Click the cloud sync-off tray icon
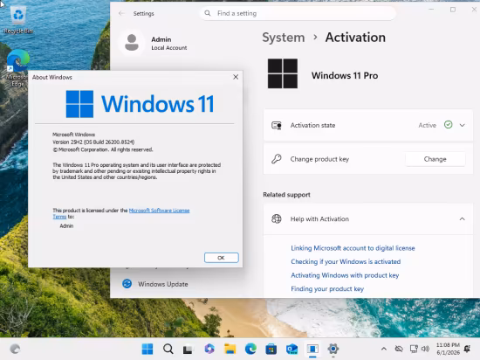This screenshot has width=480, height=360. [x=399, y=349]
